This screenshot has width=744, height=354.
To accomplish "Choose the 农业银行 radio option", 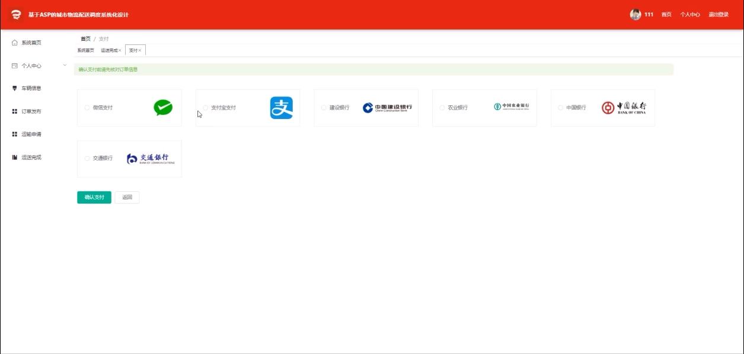I will click(x=442, y=108).
